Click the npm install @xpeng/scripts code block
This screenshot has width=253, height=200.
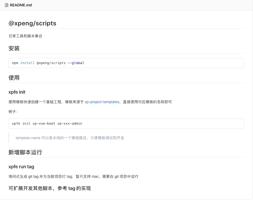[126, 63]
